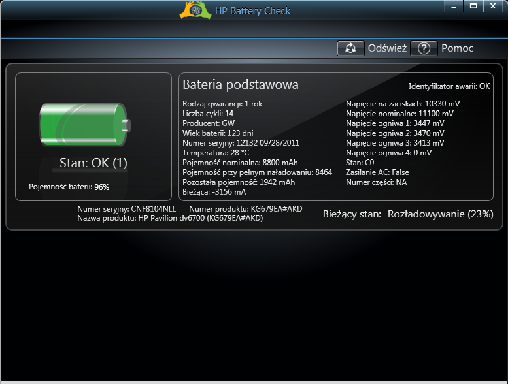Click the HP Battery Check hands logo

coord(195,10)
